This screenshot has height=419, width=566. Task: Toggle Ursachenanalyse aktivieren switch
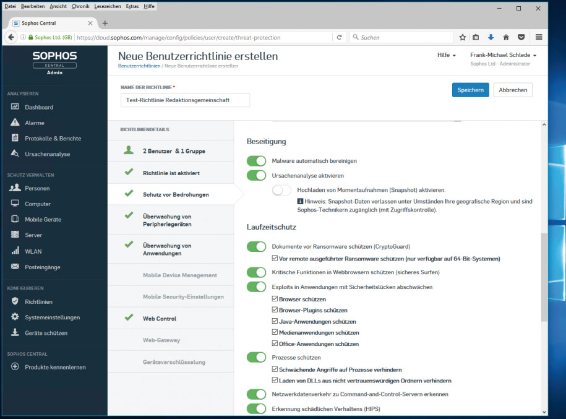coord(256,175)
